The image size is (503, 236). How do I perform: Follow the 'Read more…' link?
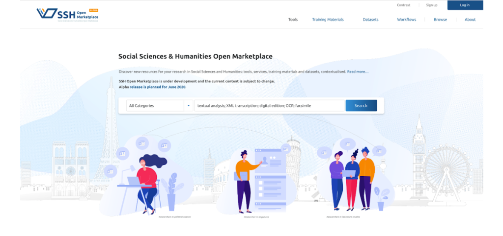358,71
